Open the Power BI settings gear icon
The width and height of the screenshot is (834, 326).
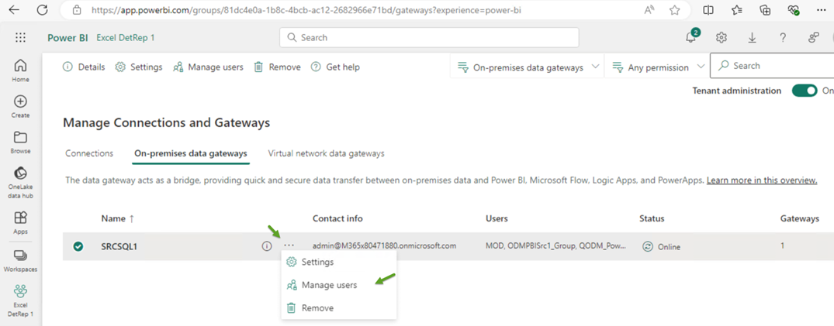(722, 37)
